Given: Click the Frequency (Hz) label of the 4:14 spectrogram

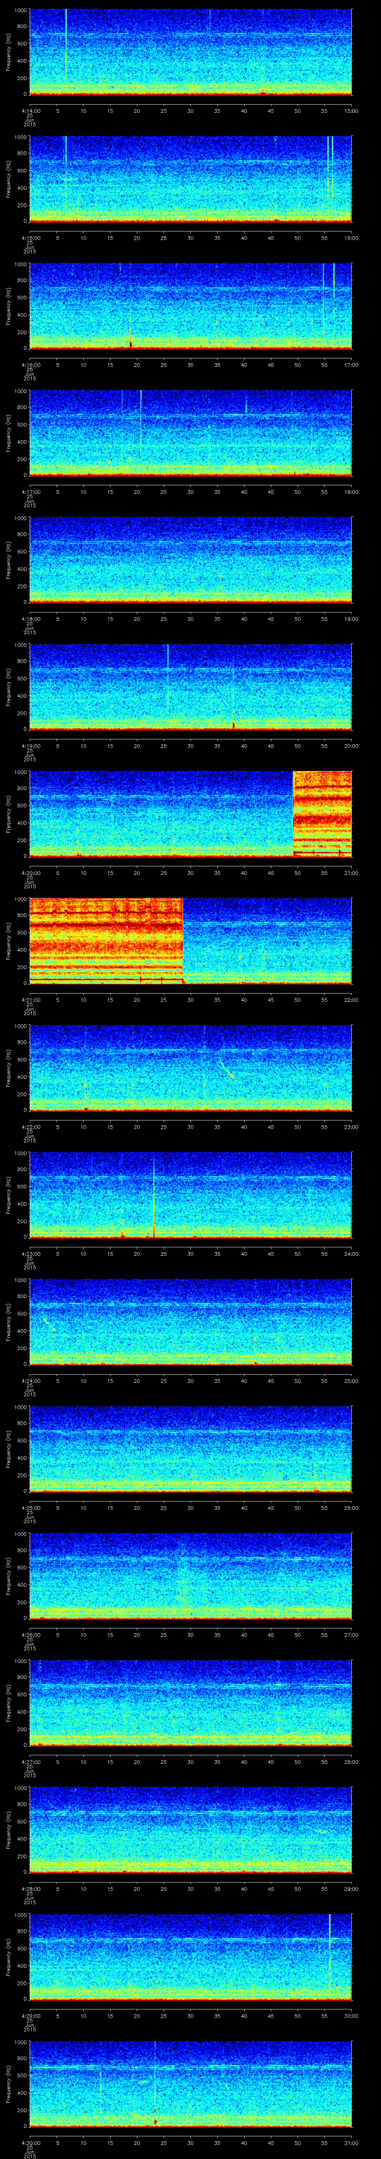Looking at the screenshot, I should point(9,52).
